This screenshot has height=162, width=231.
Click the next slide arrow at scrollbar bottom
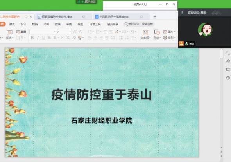click(222, 156)
